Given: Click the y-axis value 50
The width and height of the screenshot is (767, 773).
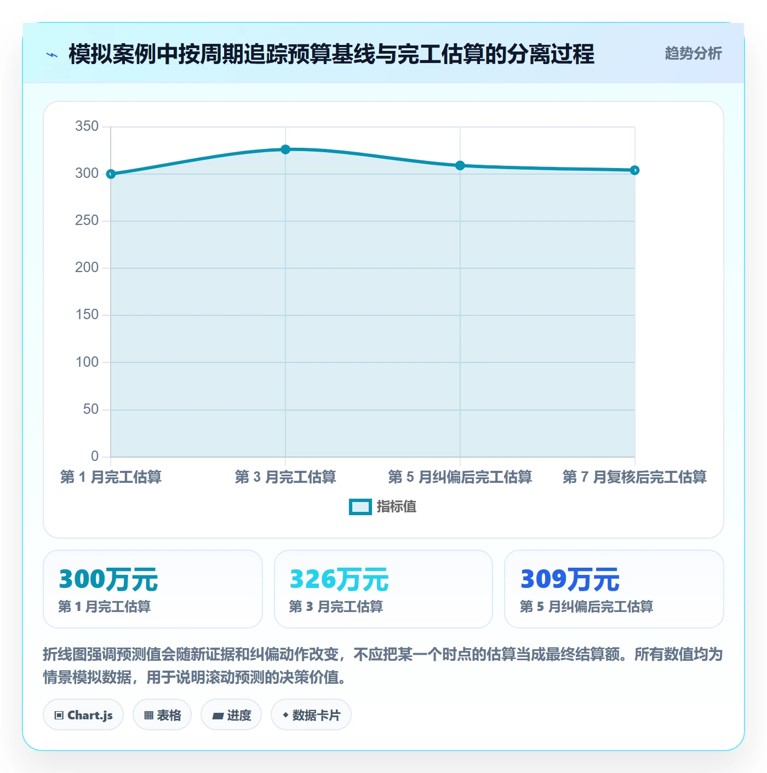Looking at the screenshot, I should tap(90, 409).
